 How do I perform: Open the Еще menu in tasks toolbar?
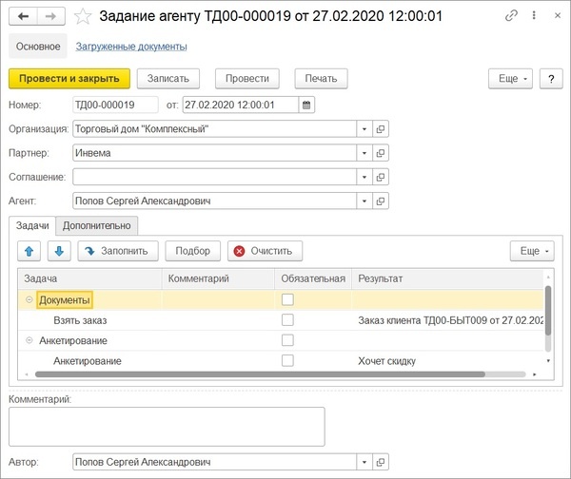coord(532,251)
